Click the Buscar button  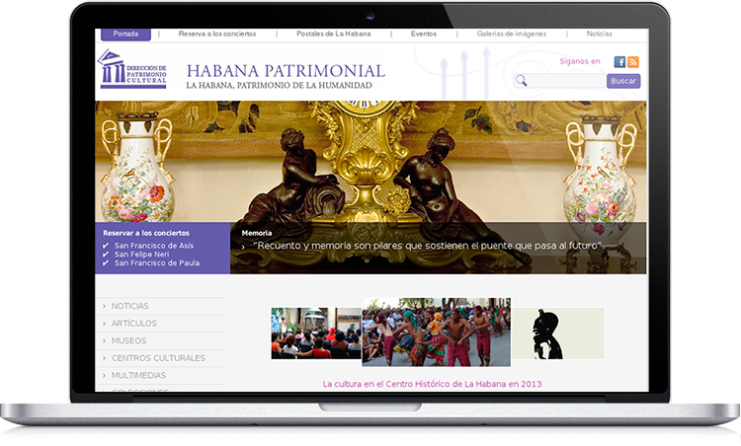[623, 81]
